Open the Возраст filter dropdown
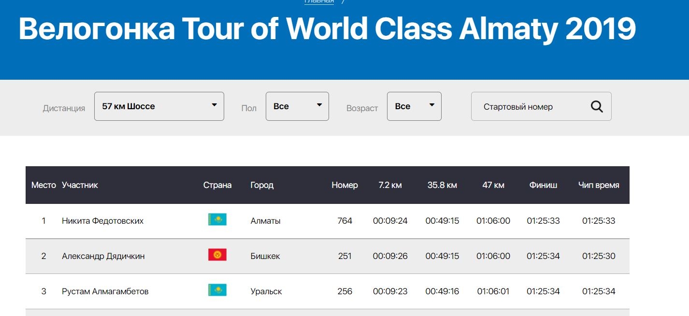This screenshot has width=689, height=316. [414, 106]
